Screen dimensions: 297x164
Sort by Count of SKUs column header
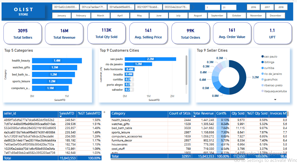[180, 114]
